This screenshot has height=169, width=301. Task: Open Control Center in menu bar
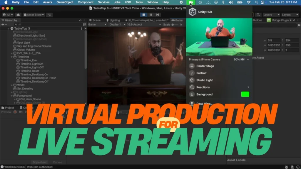point(262,2)
